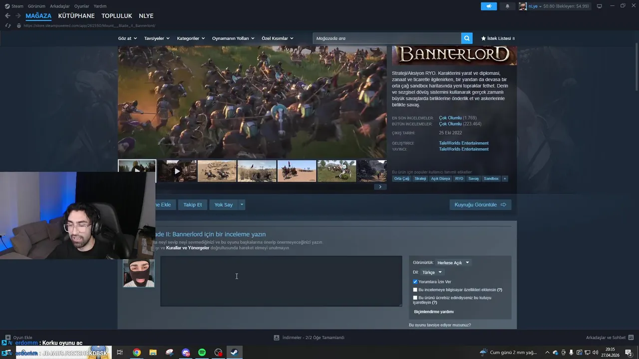Click the next arrow under thumbnails strip
Viewport: 639px width, 359px height.
(380, 187)
